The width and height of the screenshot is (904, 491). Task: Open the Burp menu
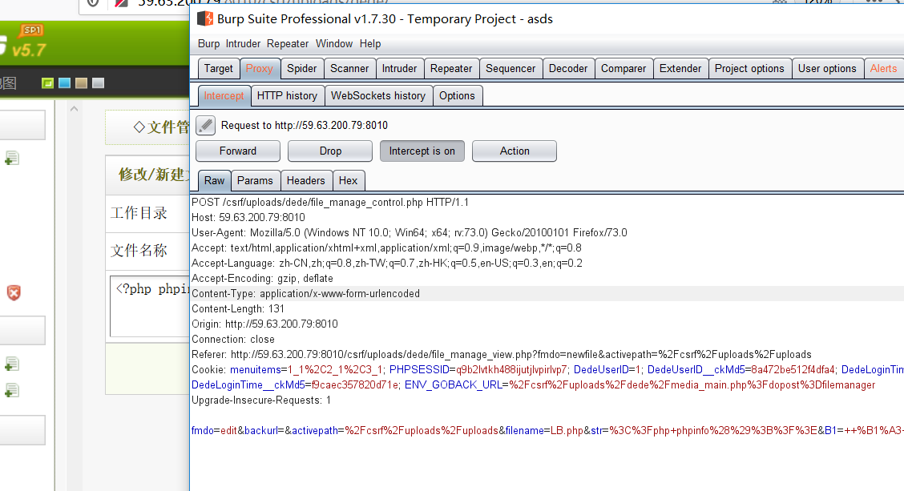coord(208,44)
